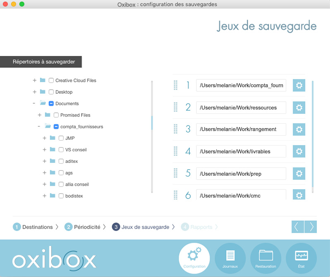The width and height of the screenshot is (330, 277).
Task: Switch to step 2 Périodicité
Action: (x=85, y=227)
